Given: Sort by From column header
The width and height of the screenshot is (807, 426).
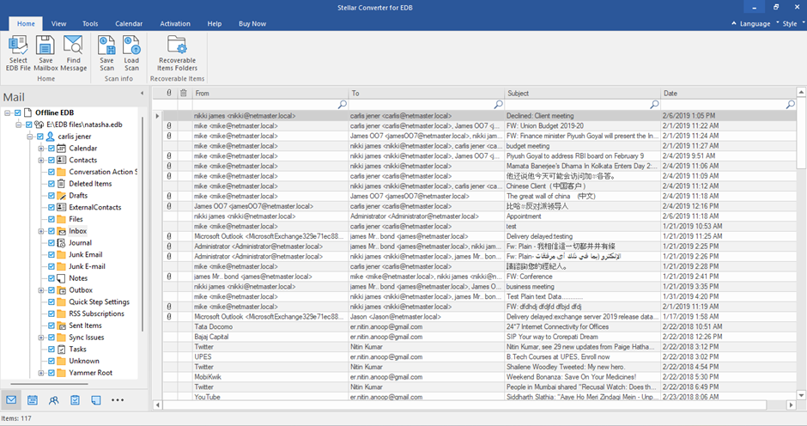Looking at the screenshot, I should [270, 94].
